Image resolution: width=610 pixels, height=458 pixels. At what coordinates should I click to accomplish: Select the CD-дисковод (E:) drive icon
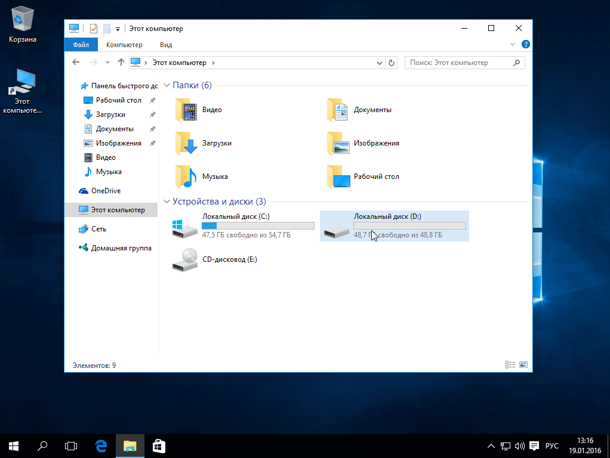coord(184,260)
